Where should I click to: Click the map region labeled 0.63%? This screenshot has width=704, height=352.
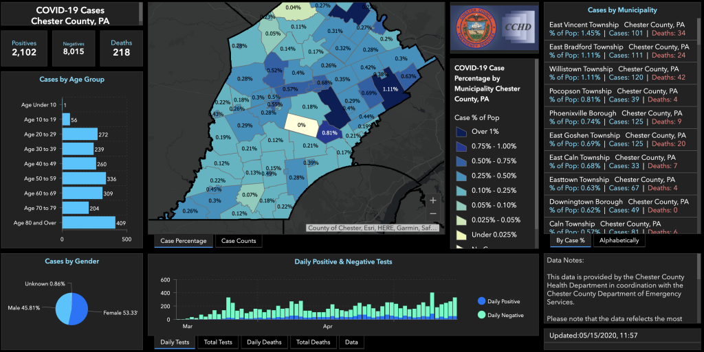408,77
